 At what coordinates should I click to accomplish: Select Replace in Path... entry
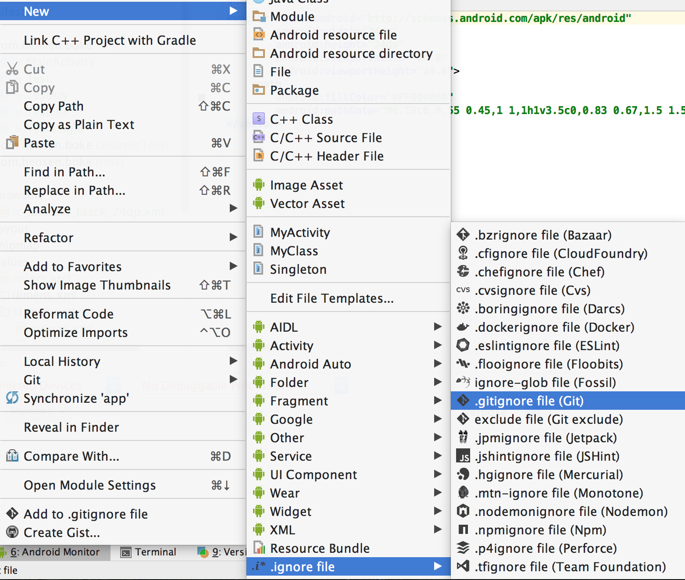click(x=123, y=190)
